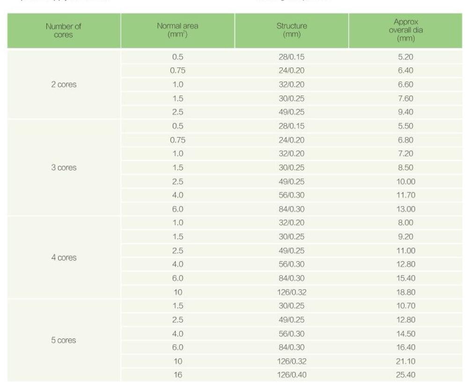The width and height of the screenshot is (470, 392).
Task: Select the "5 cores" group cell
Action: coord(64,340)
